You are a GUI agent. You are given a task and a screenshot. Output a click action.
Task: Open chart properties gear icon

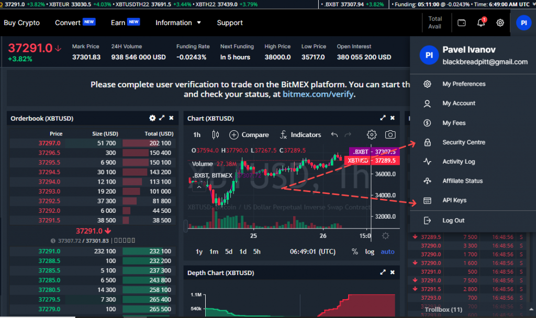click(372, 134)
